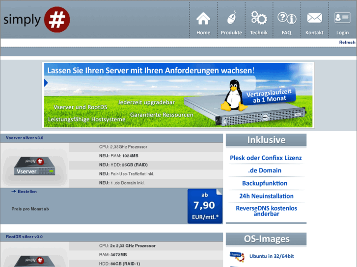This screenshot has width=357, height=267.
Task: Click the arrow icon beside Bestellen
Action: pos(14,192)
